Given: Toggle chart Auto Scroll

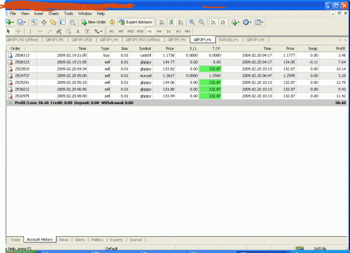Looking at the screenshot, I should pyautogui.click(x=213, y=22).
